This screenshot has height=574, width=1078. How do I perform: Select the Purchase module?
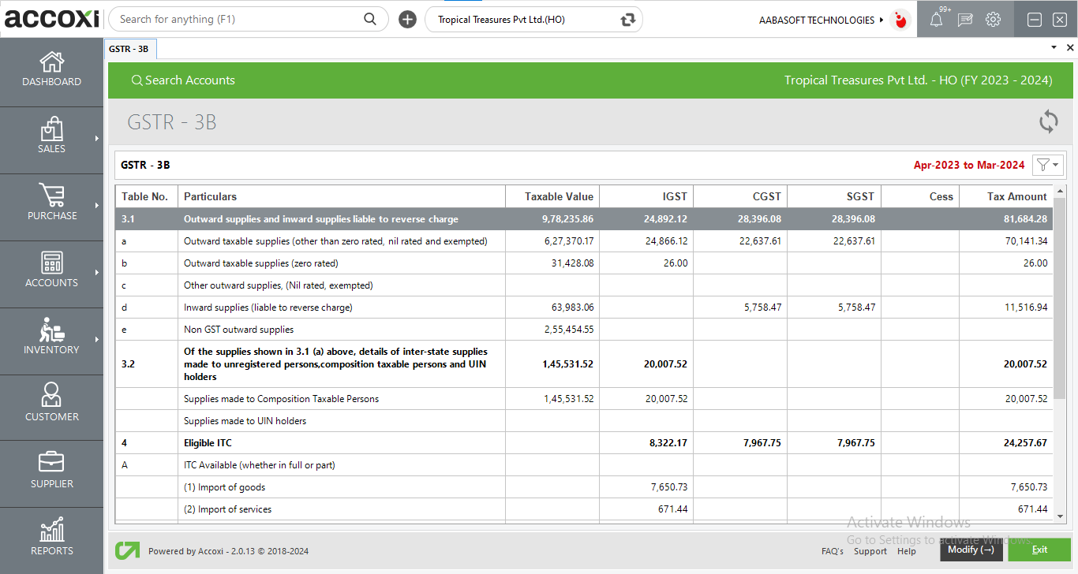(51, 205)
